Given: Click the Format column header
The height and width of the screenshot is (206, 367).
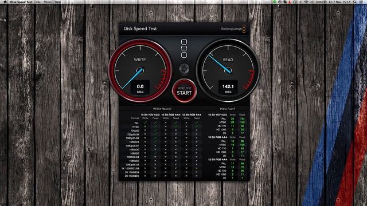Looking at the screenshot, I should tap(135, 118).
